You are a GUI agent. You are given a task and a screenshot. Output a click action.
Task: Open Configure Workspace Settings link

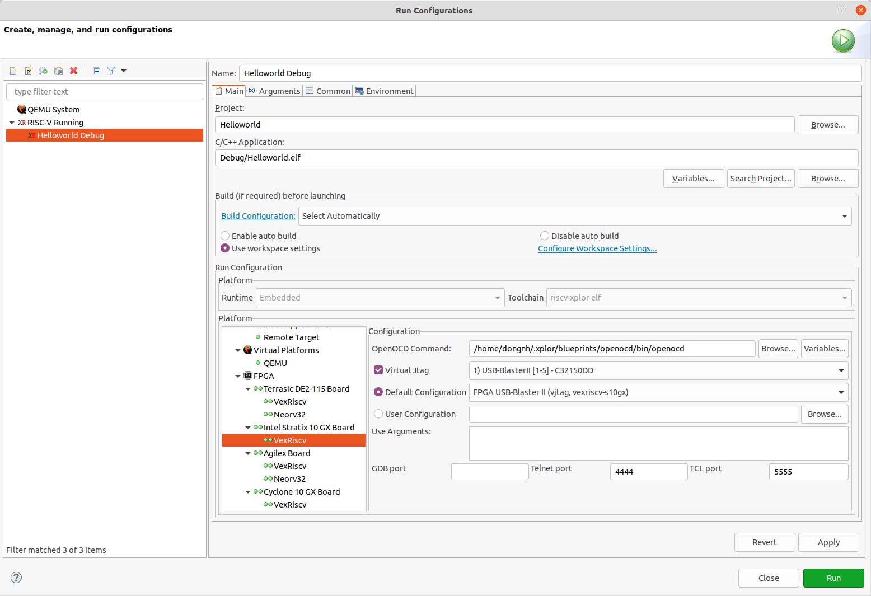tap(597, 248)
